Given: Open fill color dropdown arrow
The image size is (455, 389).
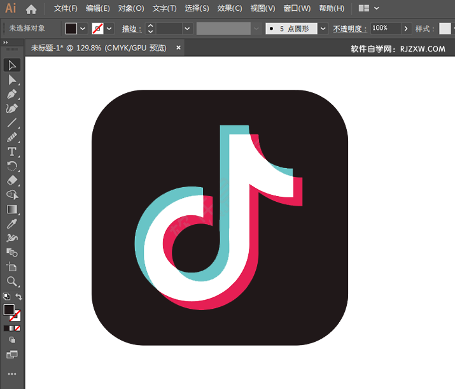Looking at the screenshot, I should coord(83,29).
